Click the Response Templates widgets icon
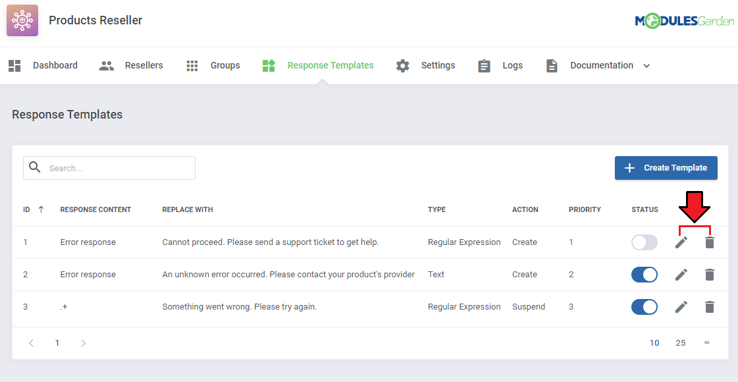 tap(269, 65)
